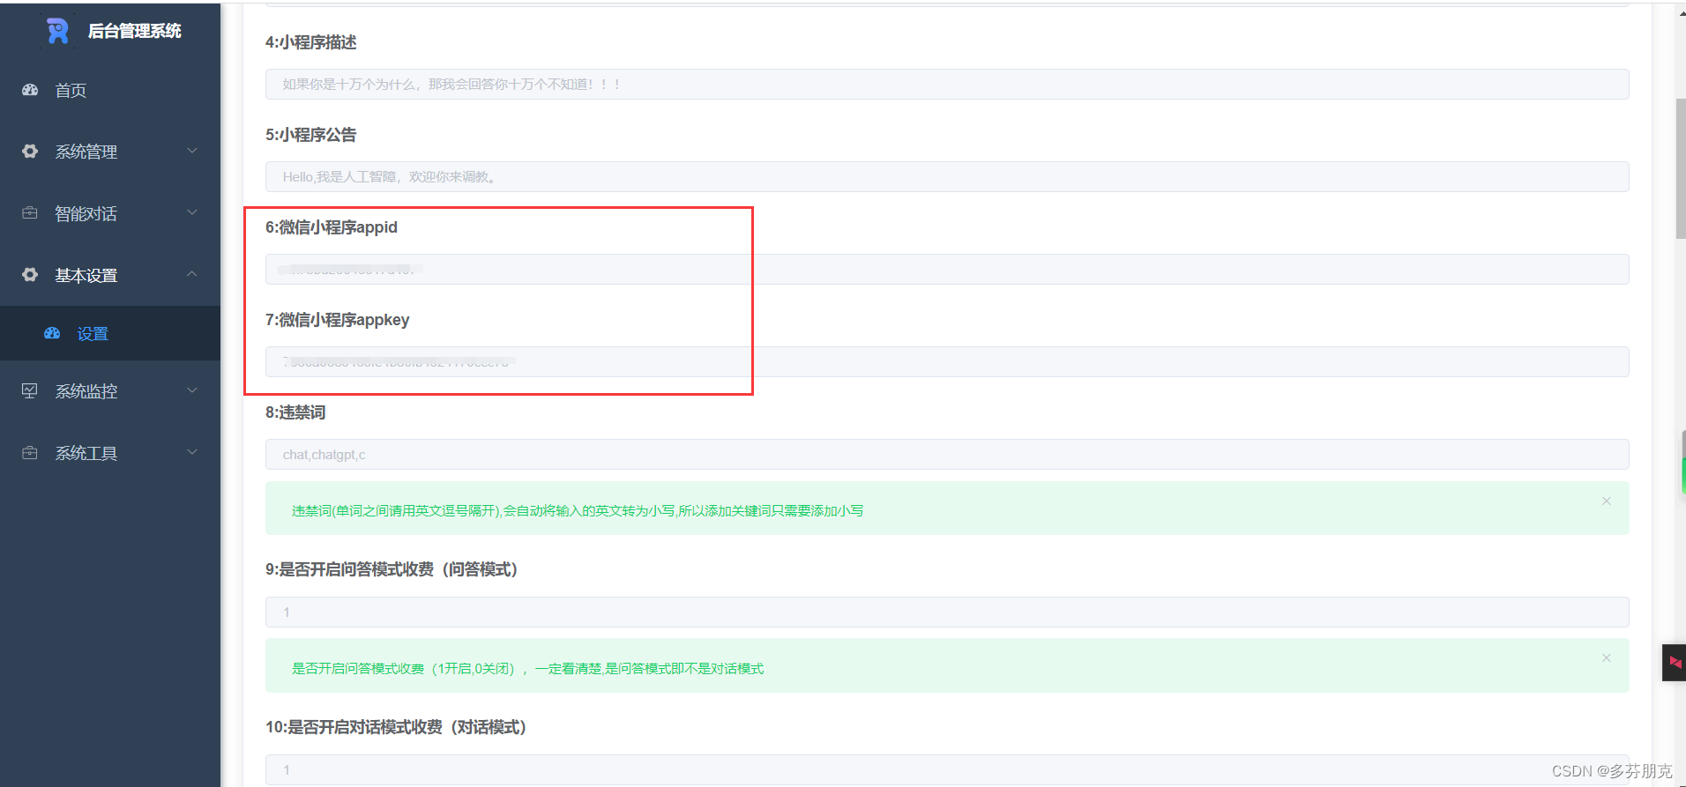Click the 后台管理系统 title
Screen dimensions: 1686x787
(135, 31)
